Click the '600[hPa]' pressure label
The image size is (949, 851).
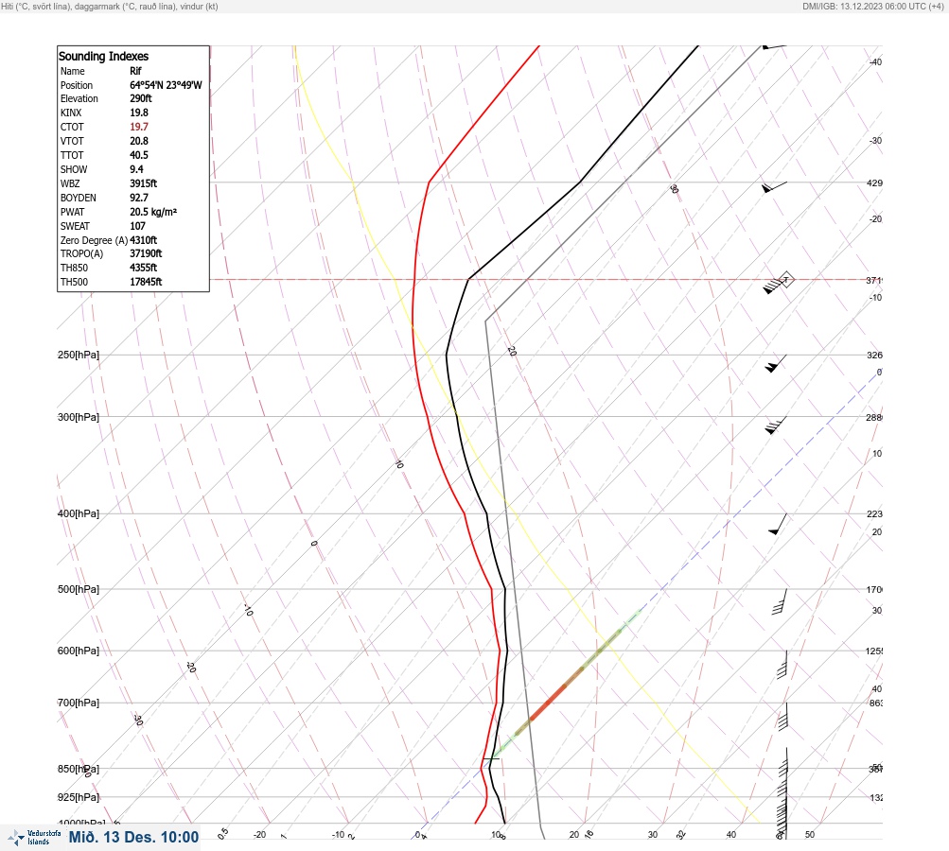pos(79,651)
